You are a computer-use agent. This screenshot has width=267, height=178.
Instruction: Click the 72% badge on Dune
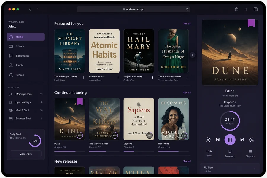click(x=80, y=135)
